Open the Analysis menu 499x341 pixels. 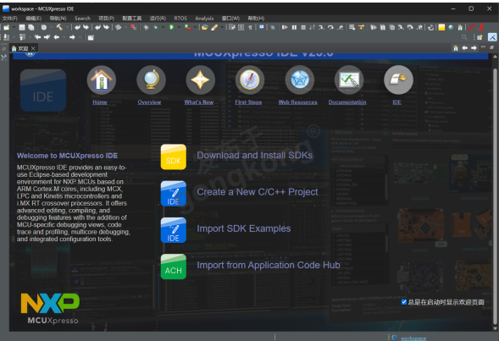pos(204,19)
